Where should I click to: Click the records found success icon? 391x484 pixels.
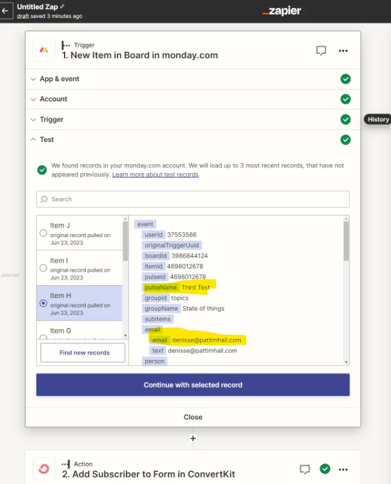(42, 170)
